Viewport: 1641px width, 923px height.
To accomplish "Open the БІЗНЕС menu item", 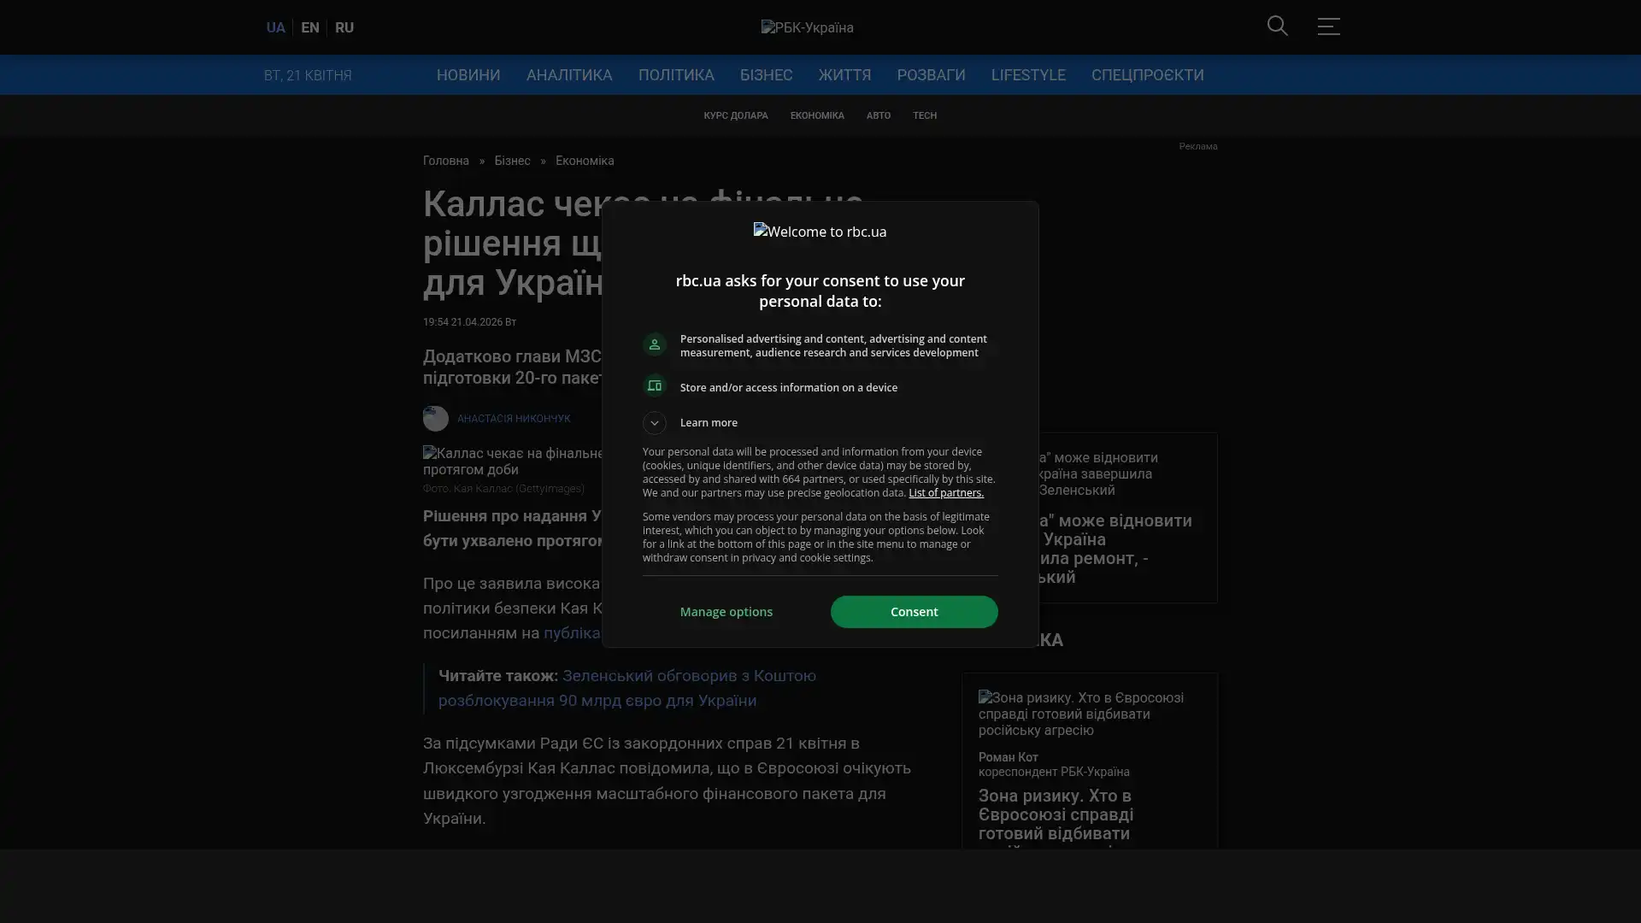I will [766, 75].
